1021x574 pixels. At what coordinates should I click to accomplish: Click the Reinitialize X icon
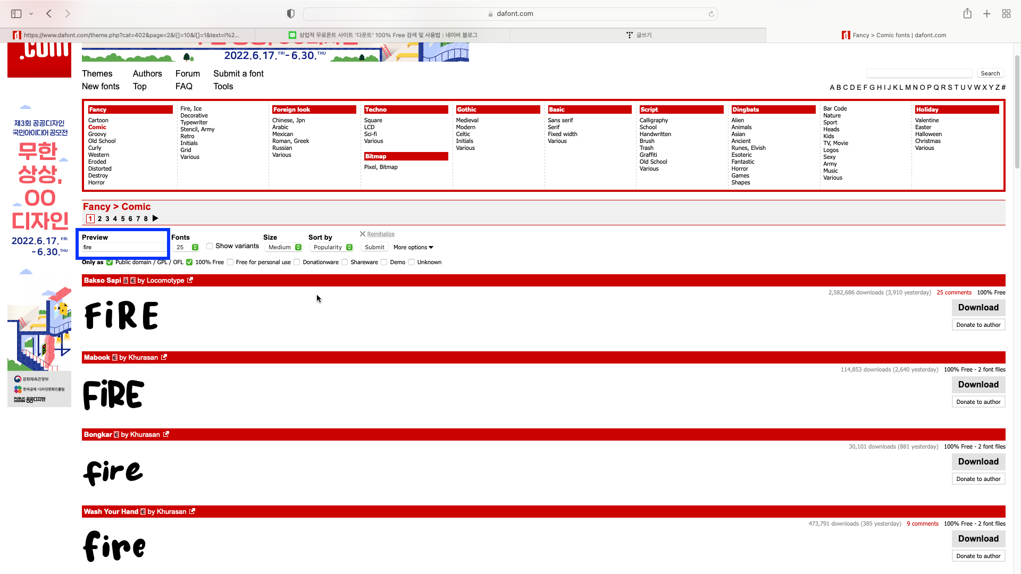coord(363,234)
